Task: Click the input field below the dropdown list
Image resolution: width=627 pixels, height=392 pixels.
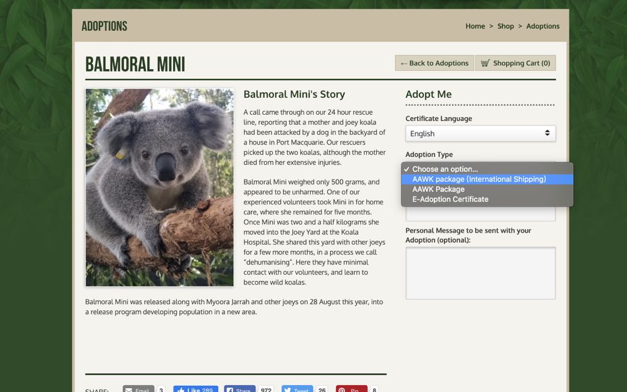Action: [480, 215]
